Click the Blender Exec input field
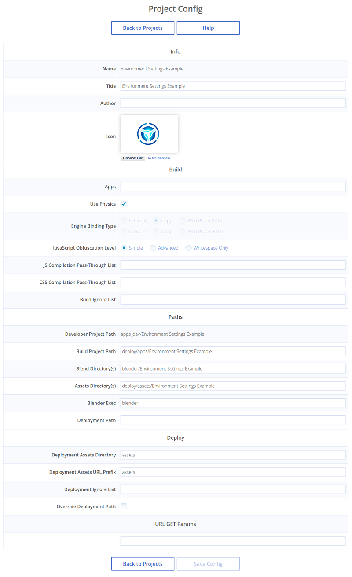This screenshot has height=577, width=352. pos(233,403)
